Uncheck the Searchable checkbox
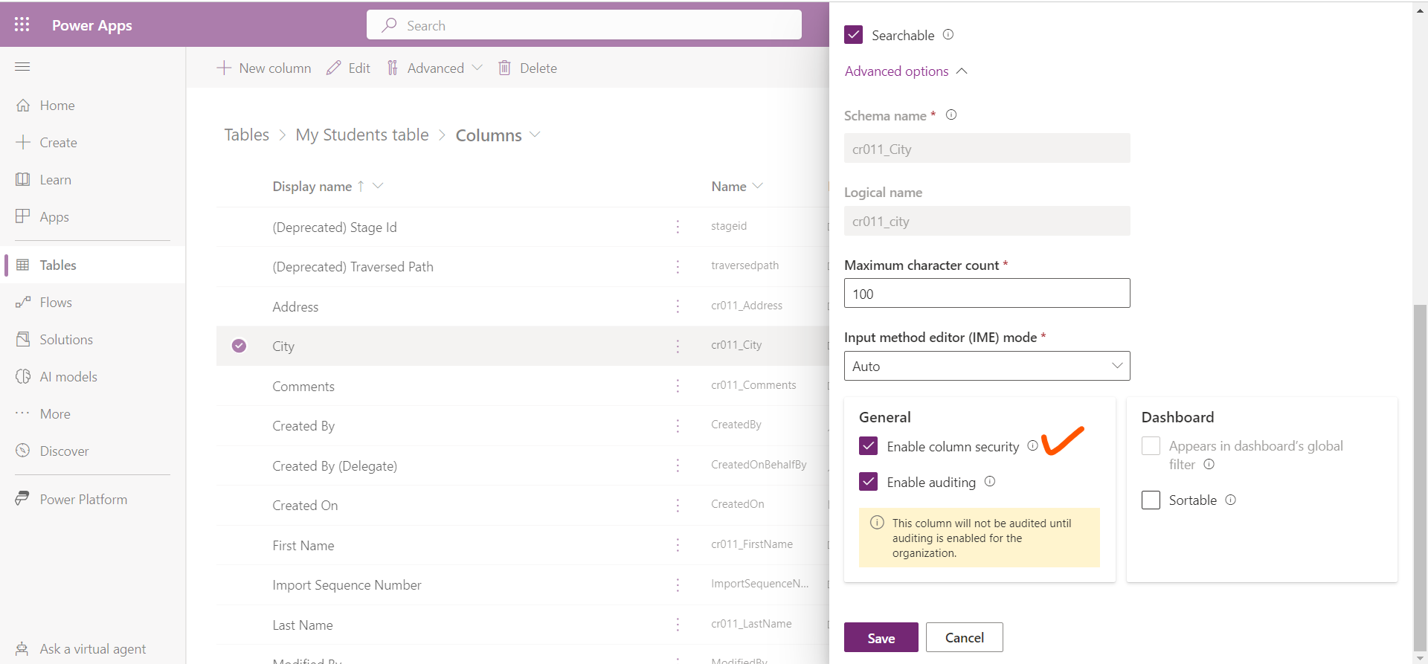This screenshot has width=1428, height=664. pos(854,35)
